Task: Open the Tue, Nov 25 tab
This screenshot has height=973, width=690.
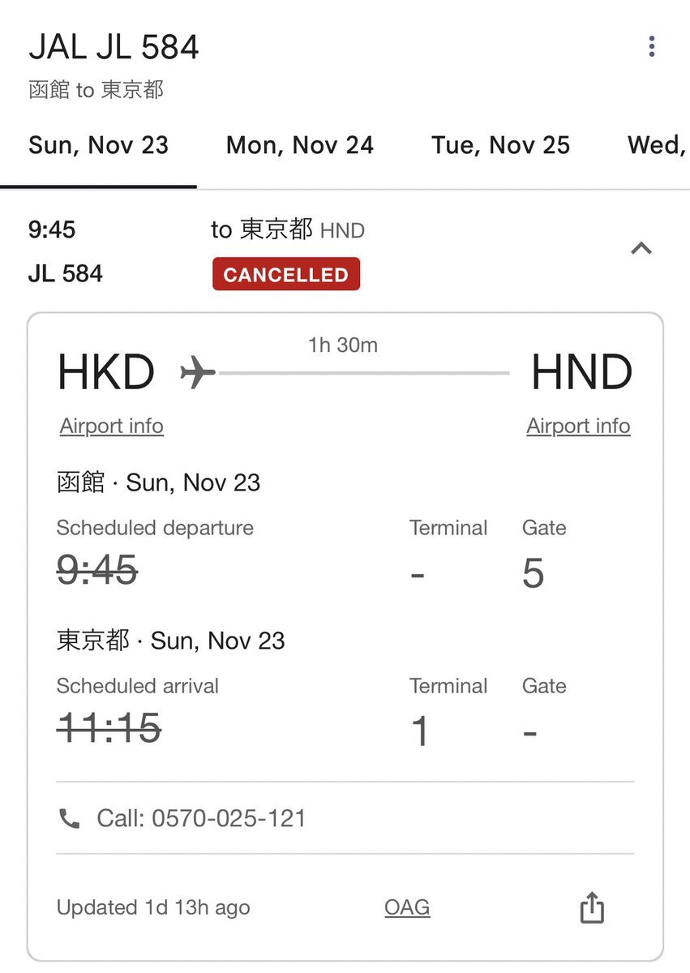Action: (500, 145)
